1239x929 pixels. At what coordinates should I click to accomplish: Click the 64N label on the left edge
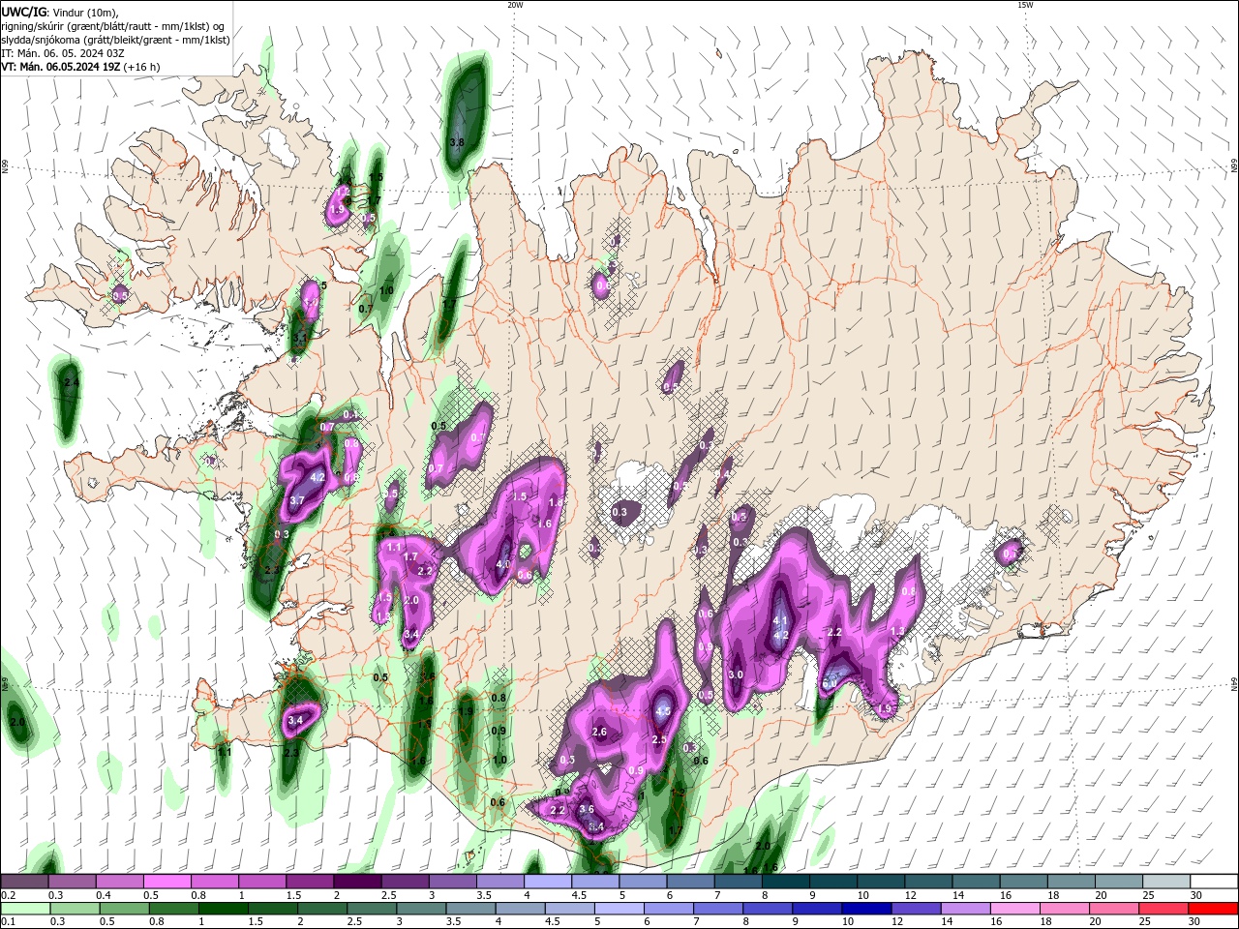coord(5,685)
